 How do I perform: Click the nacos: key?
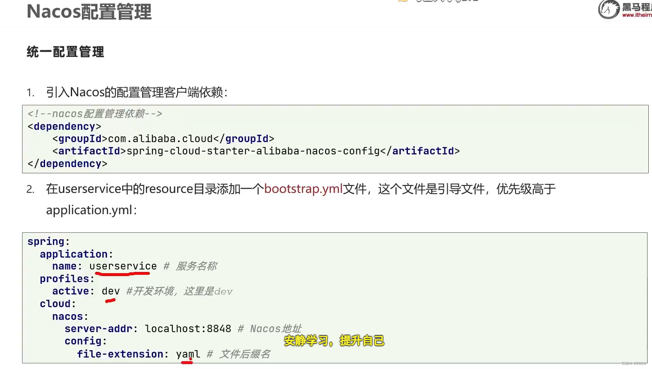click(x=70, y=317)
